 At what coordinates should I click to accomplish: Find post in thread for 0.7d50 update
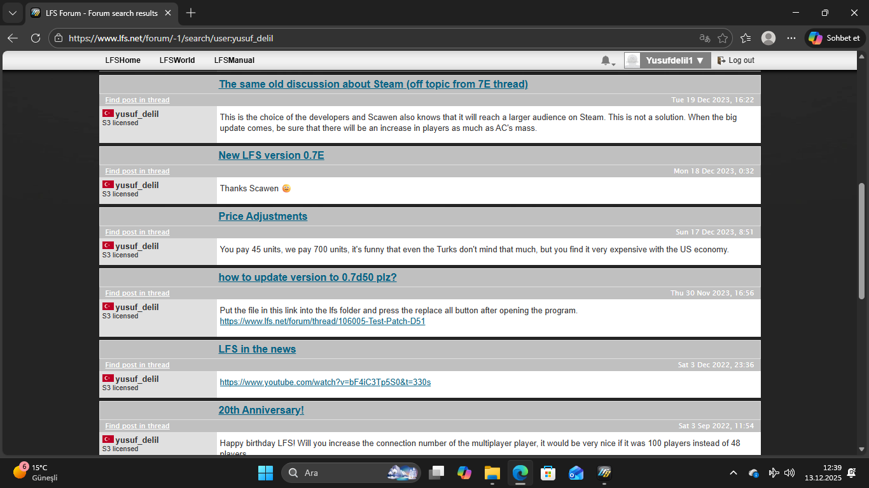pos(137,293)
